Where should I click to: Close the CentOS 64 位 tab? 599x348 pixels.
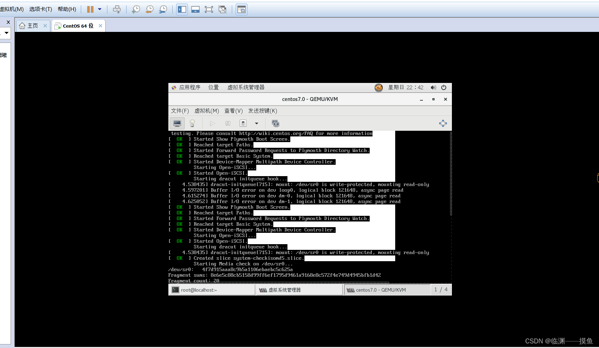(x=100, y=26)
